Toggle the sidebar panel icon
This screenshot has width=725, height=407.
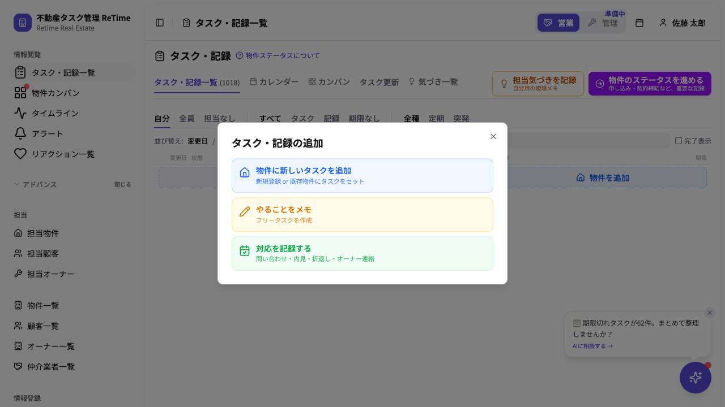click(x=160, y=23)
